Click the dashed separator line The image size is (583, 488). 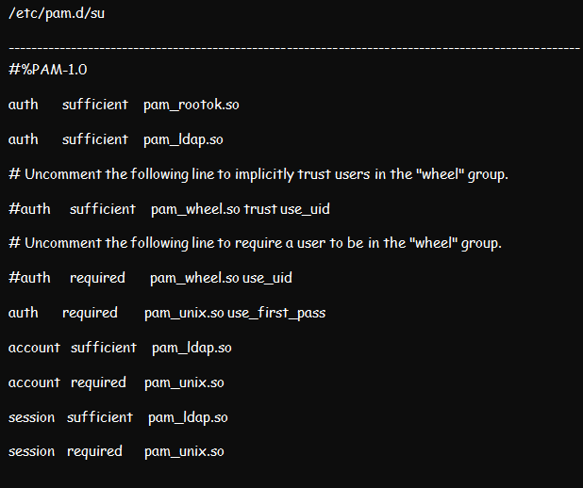[x=294, y=48]
